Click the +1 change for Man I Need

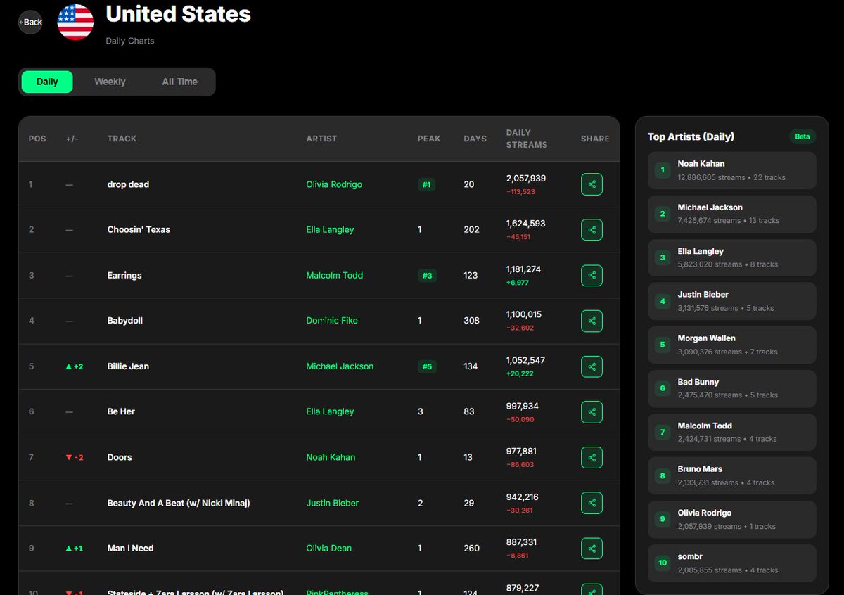75,548
